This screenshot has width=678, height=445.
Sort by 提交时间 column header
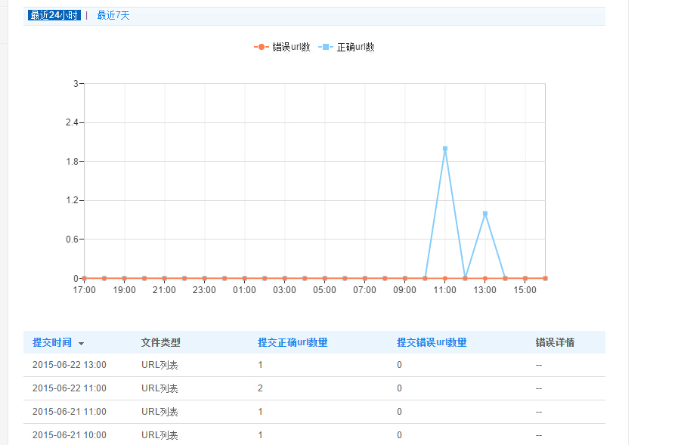pyautogui.click(x=52, y=342)
